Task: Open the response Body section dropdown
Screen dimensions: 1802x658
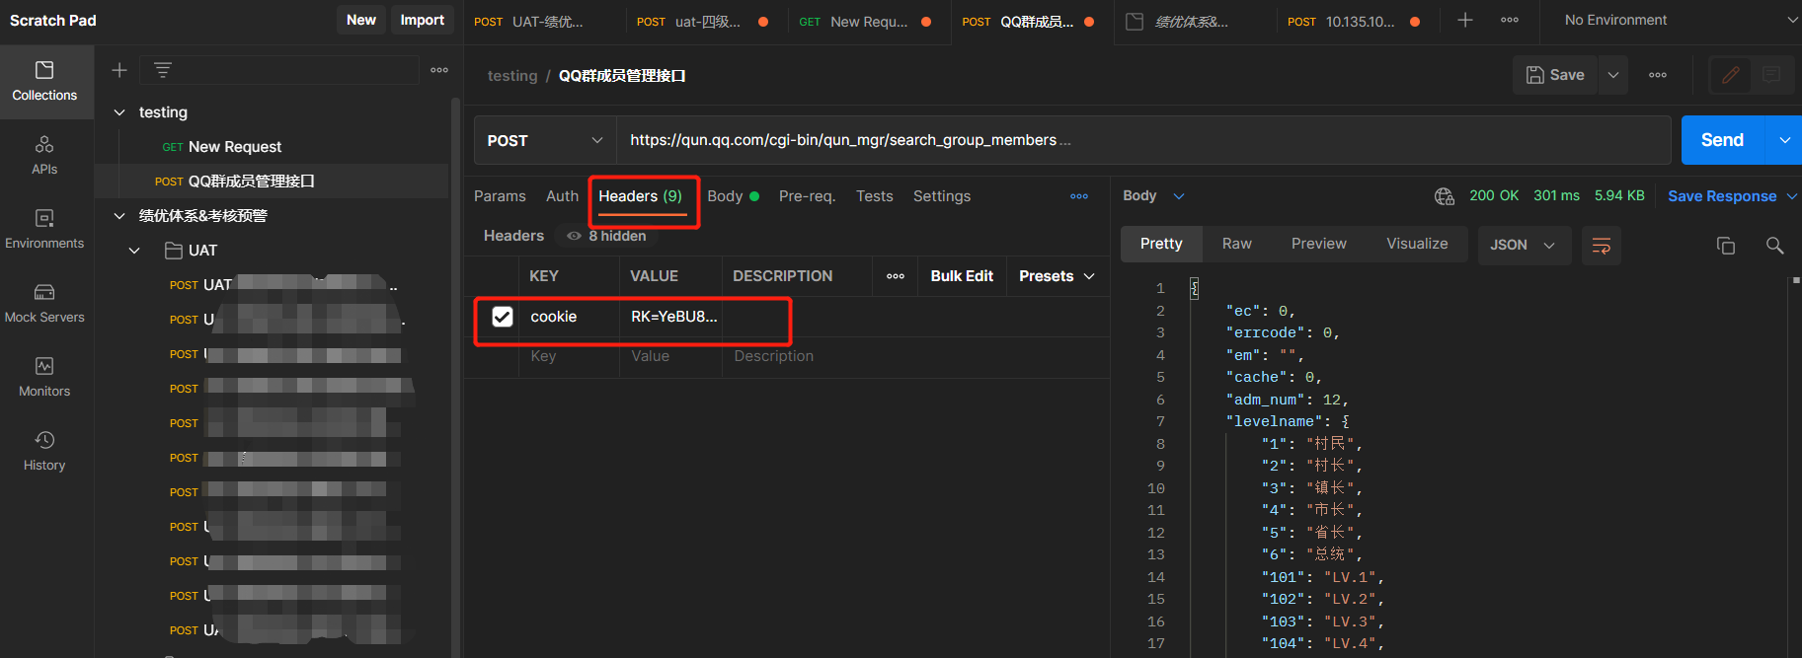Action: 1153,196
